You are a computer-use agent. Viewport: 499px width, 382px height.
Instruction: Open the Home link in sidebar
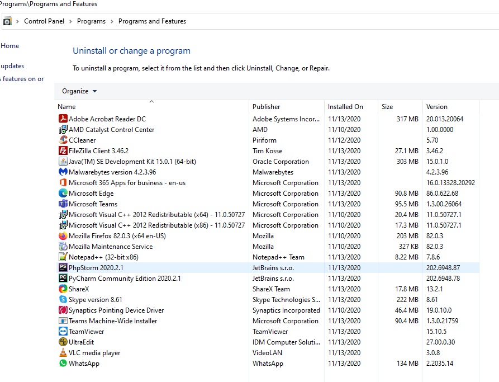coord(10,46)
